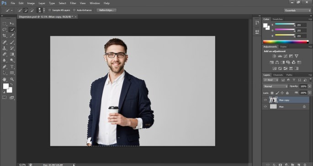313x166 pixels.
Task: Select the Eraser tool
Action: coord(4,54)
